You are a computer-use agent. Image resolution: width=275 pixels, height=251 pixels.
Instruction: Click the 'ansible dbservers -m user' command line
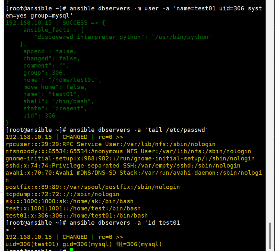coord(134,12)
